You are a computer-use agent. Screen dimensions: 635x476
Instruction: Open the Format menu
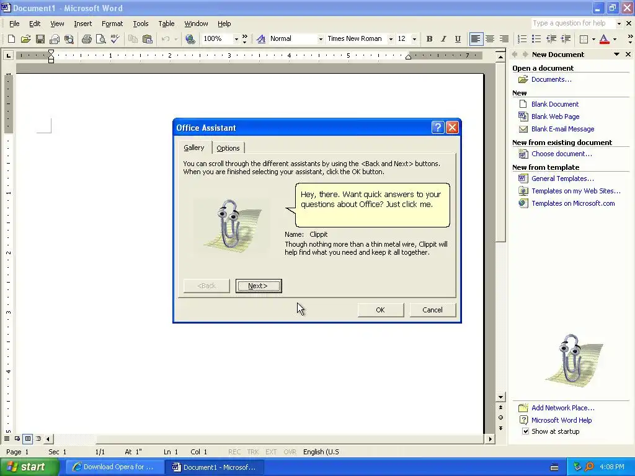pos(112,24)
